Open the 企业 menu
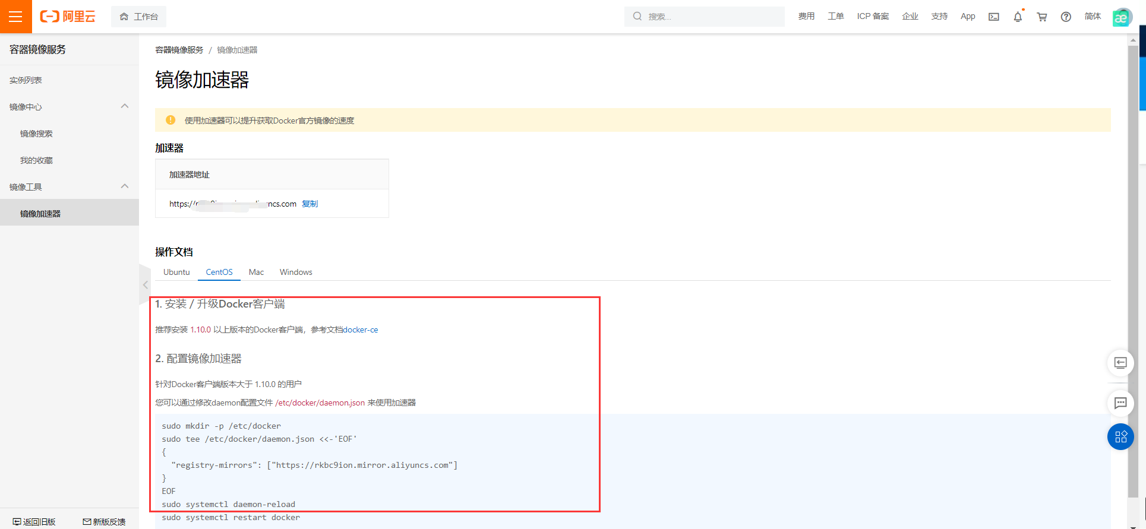The width and height of the screenshot is (1146, 529). pyautogui.click(x=910, y=17)
